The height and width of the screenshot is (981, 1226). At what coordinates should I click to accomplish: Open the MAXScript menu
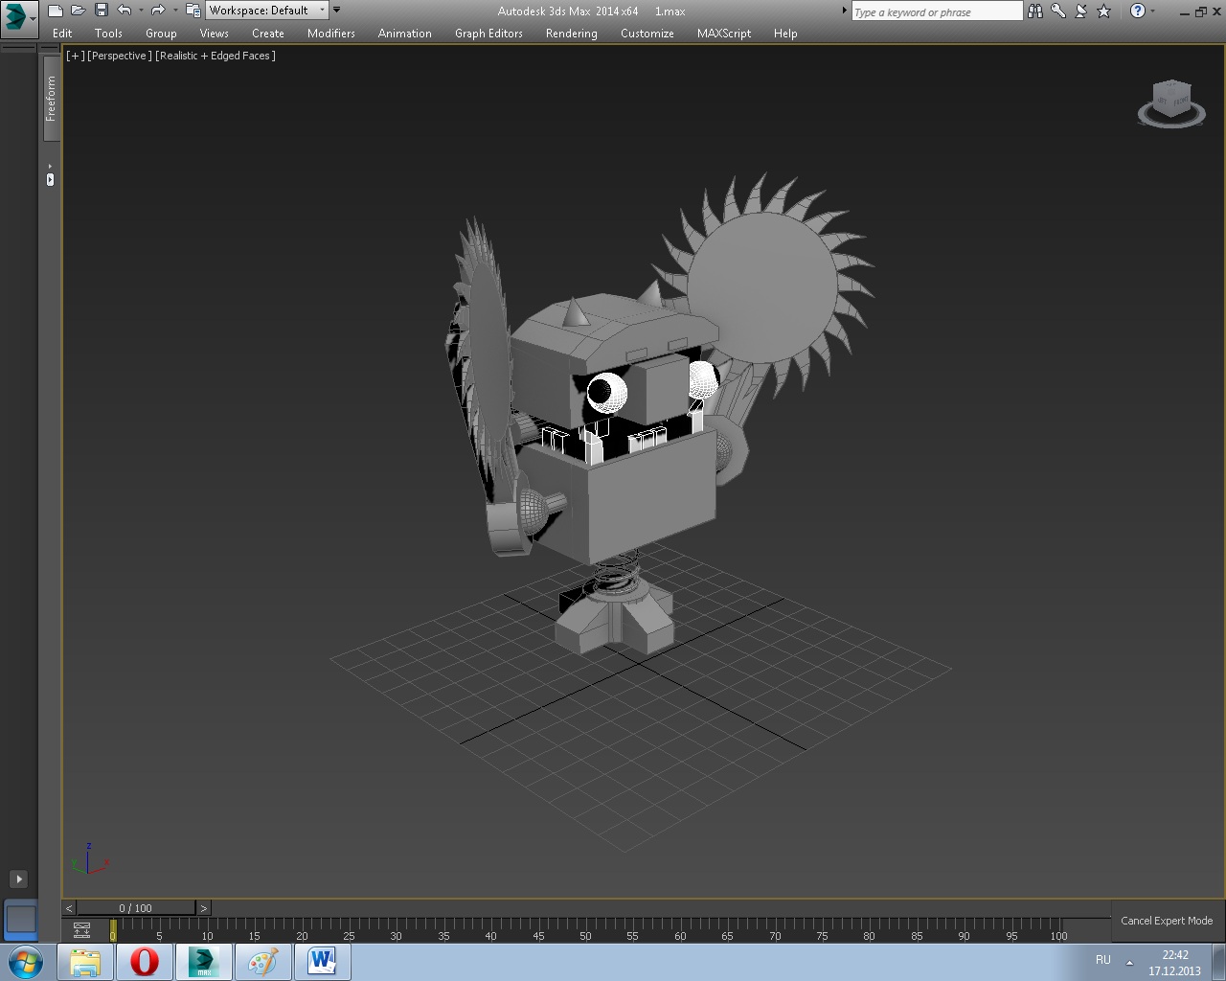coord(724,33)
